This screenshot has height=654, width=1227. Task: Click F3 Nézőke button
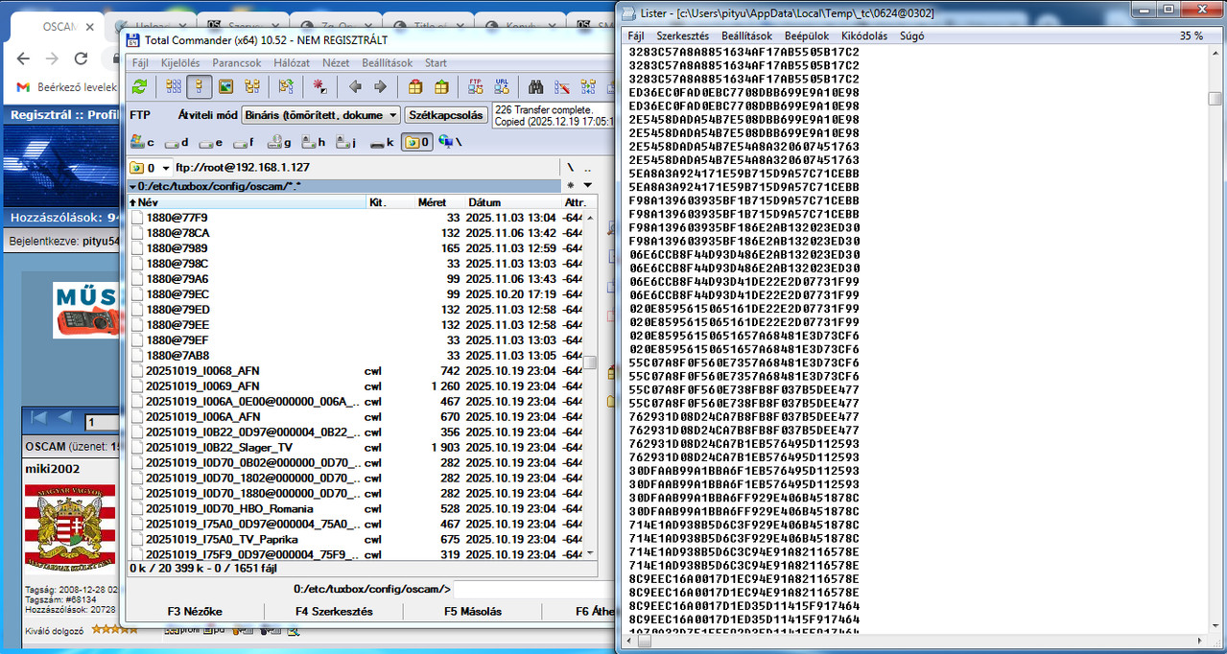pyautogui.click(x=195, y=611)
